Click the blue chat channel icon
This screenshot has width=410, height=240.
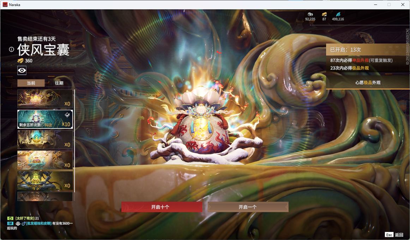coord(10,223)
